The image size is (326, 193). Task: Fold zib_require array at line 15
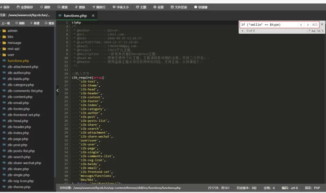coord(69,78)
